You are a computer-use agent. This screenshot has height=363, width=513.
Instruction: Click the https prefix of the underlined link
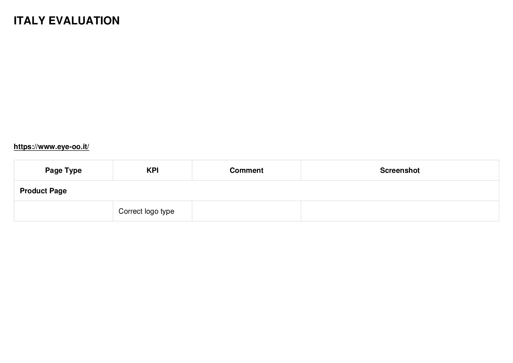[x=23, y=147]
